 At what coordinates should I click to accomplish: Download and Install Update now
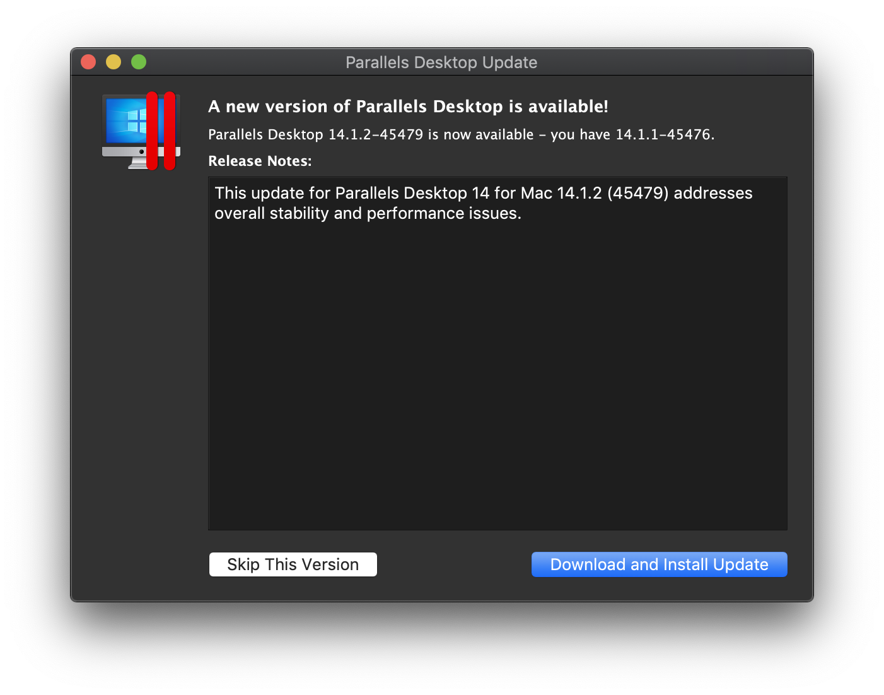click(659, 564)
